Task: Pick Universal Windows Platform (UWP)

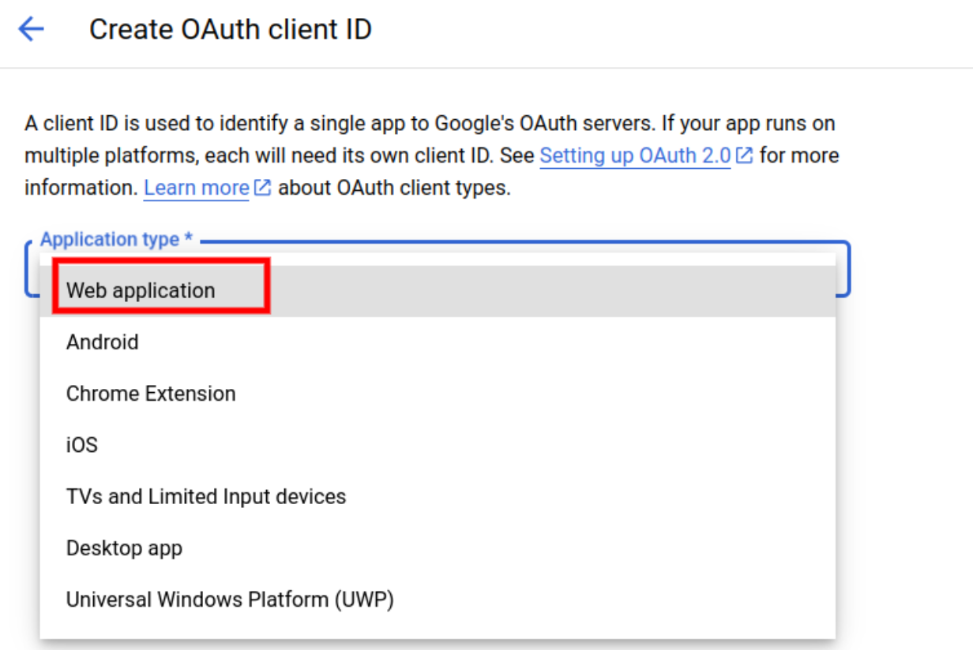Action: point(230,600)
